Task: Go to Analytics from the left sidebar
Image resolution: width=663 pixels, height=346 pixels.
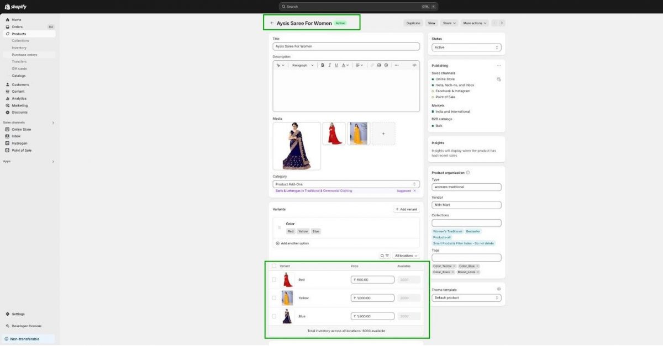Action: (18, 98)
